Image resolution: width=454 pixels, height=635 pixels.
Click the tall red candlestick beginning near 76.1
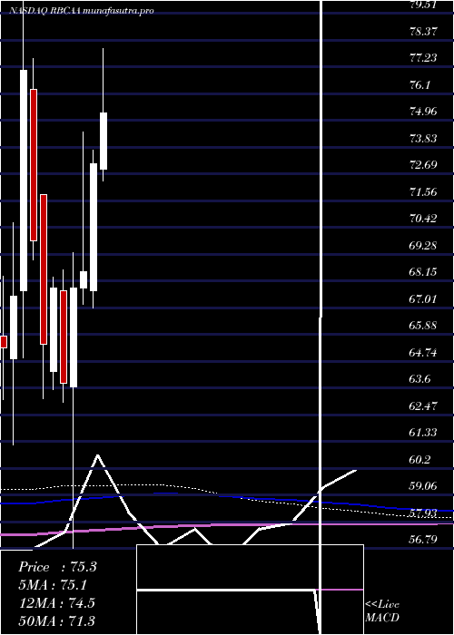click(34, 165)
